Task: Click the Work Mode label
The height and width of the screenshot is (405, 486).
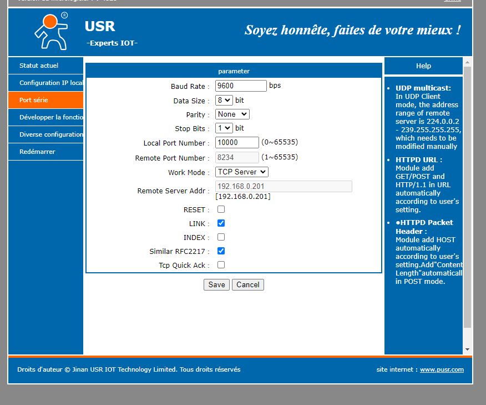Action: coord(189,173)
